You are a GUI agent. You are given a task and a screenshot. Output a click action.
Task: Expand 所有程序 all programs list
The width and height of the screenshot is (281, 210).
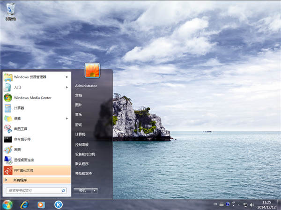[x=37, y=180]
